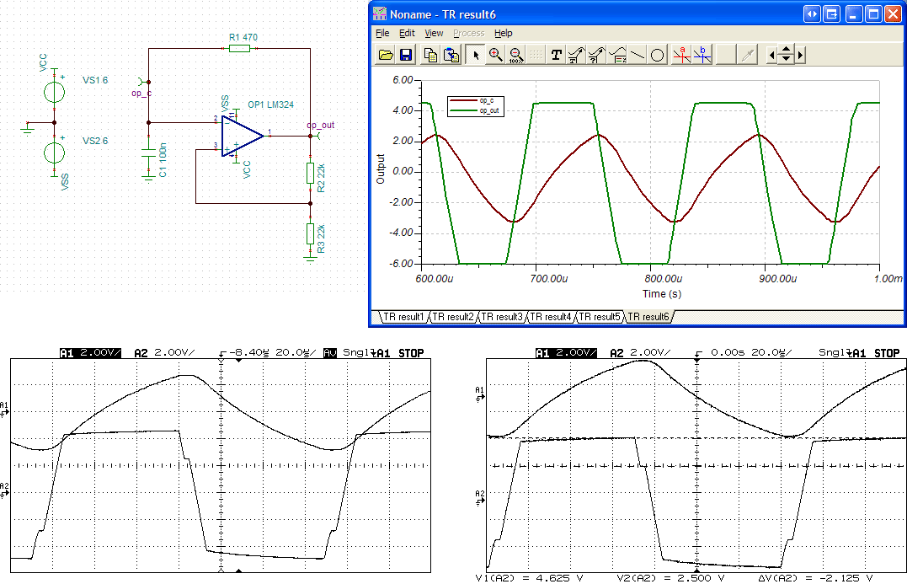Select the TR result6 tab
This screenshot has height=584, width=907.
[x=648, y=317]
